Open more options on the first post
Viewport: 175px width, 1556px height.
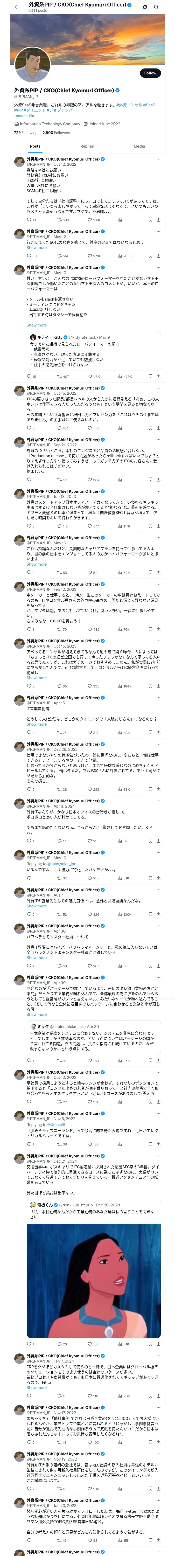coord(158,159)
